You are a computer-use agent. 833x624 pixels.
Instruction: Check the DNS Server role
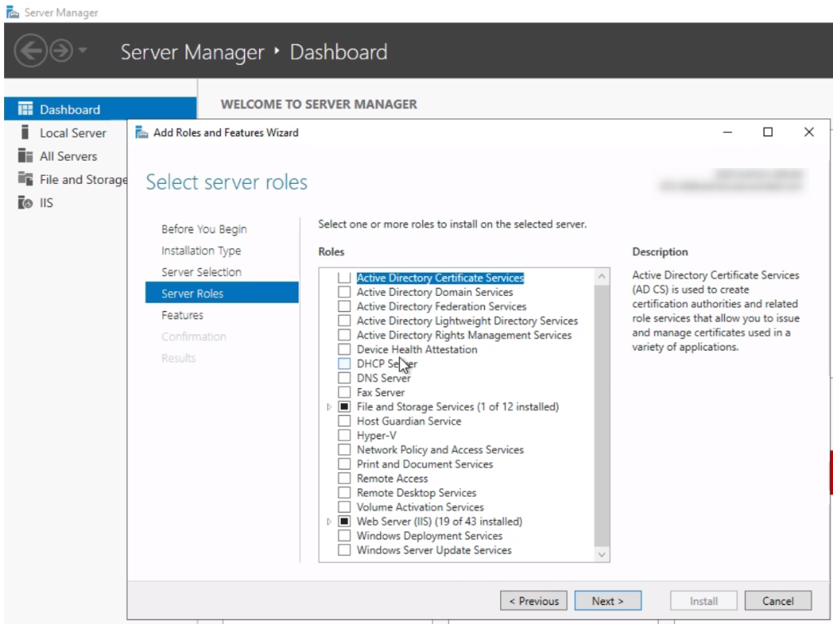tap(344, 378)
